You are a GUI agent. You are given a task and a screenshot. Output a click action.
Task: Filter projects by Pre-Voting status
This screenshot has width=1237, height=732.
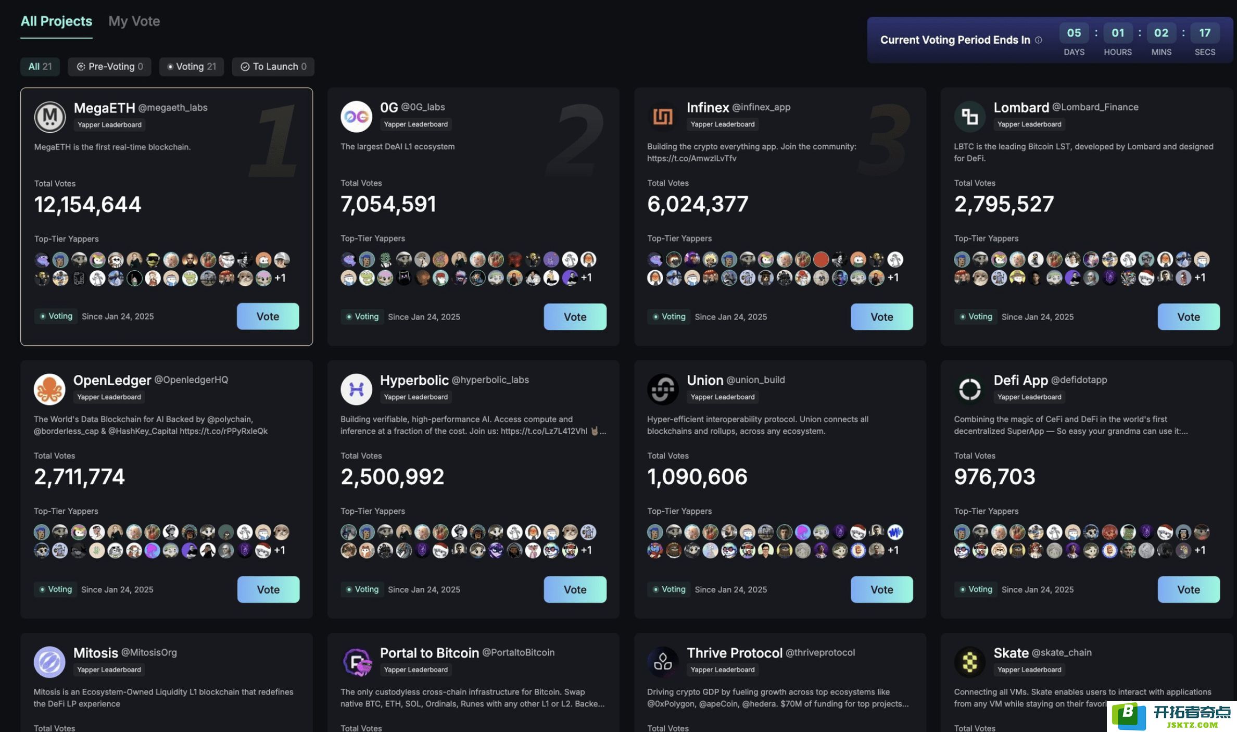tap(109, 67)
